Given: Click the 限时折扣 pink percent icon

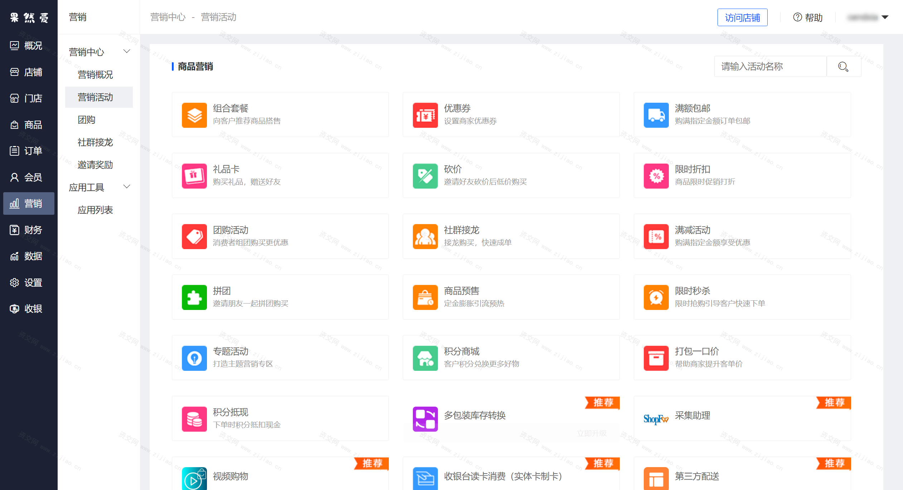Looking at the screenshot, I should point(656,176).
